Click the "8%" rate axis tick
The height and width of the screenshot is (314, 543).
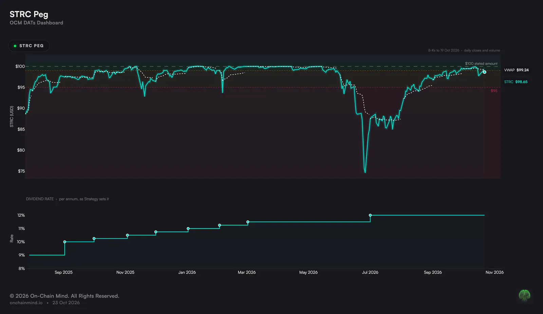pos(22,269)
